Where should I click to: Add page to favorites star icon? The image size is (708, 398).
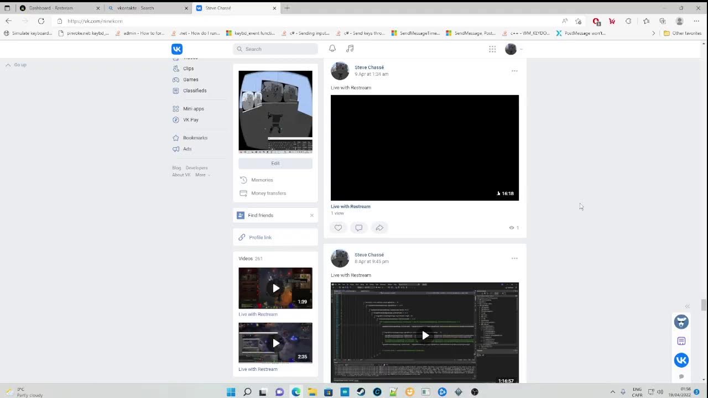point(578,21)
